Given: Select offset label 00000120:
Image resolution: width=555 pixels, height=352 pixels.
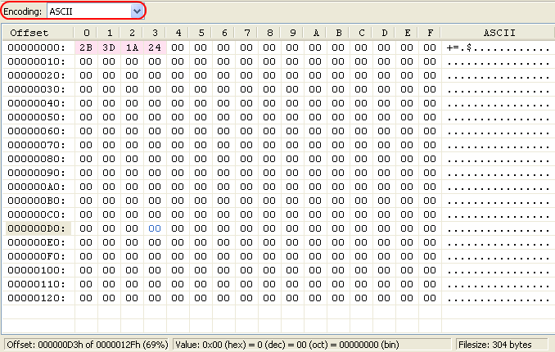Looking at the screenshot, I should [37, 298].
